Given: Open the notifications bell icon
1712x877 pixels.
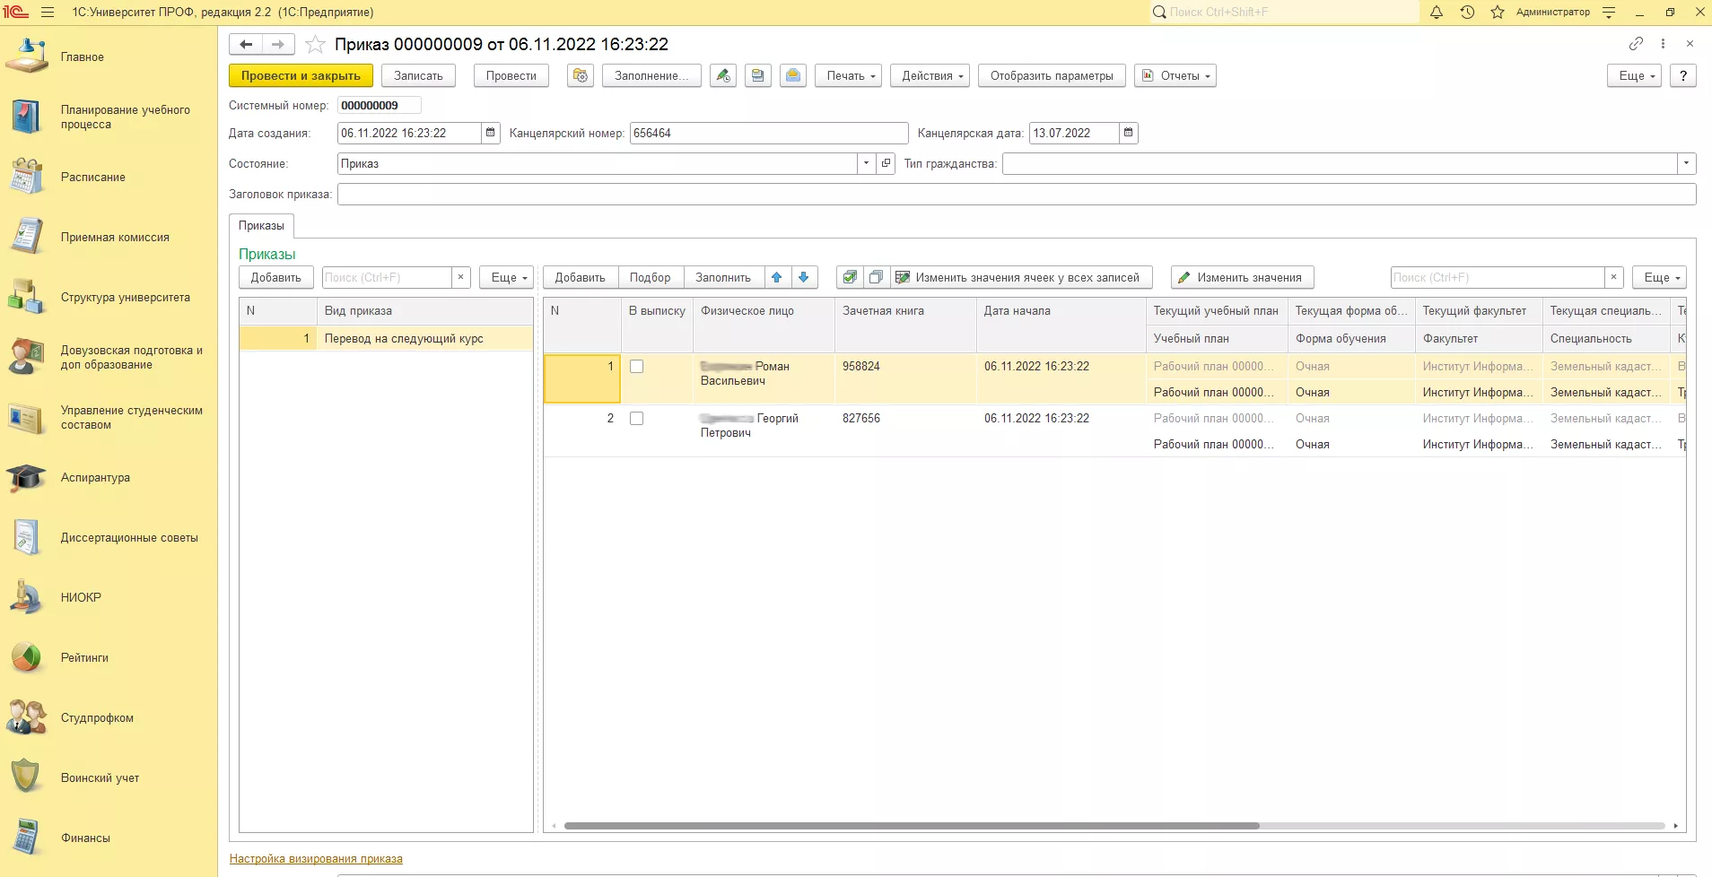Looking at the screenshot, I should (1437, 13).
